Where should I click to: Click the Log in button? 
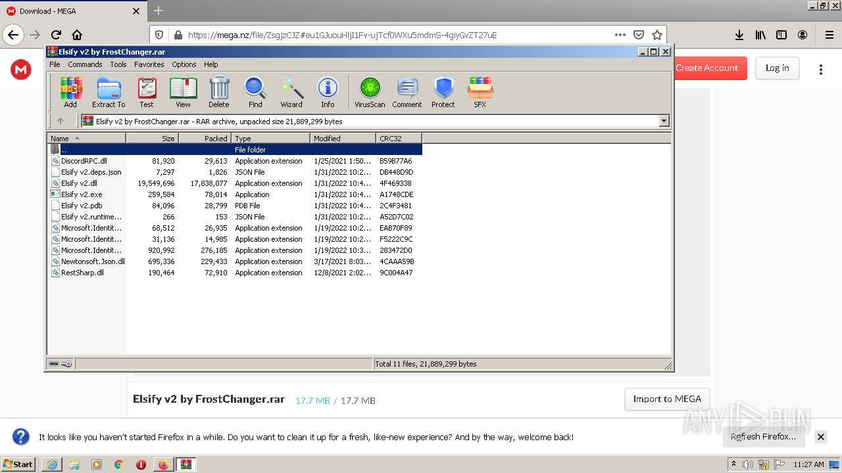[x=777, y=68]
